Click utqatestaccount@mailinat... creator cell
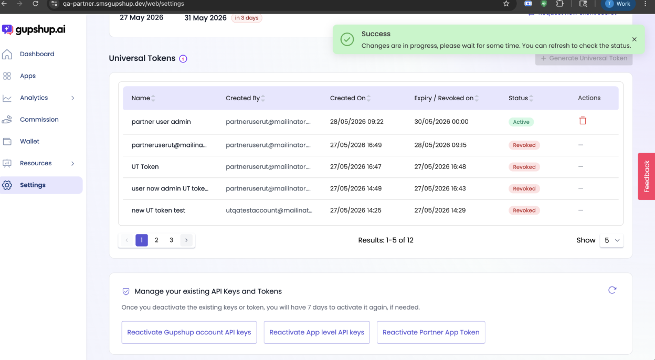Screen dimensions: 655x360 click(269, 210)
